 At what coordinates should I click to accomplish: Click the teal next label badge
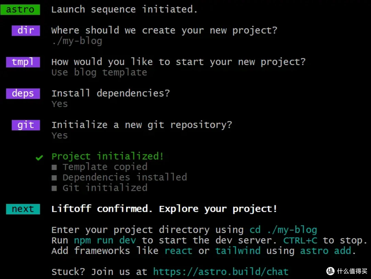[23, 209]
